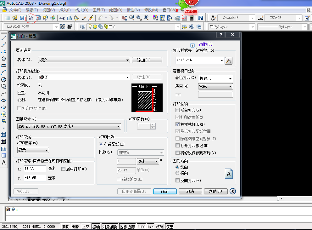This screenshot has height=230, width=312.
Task: Select the Circle draw tool
Action: [3, 79]
